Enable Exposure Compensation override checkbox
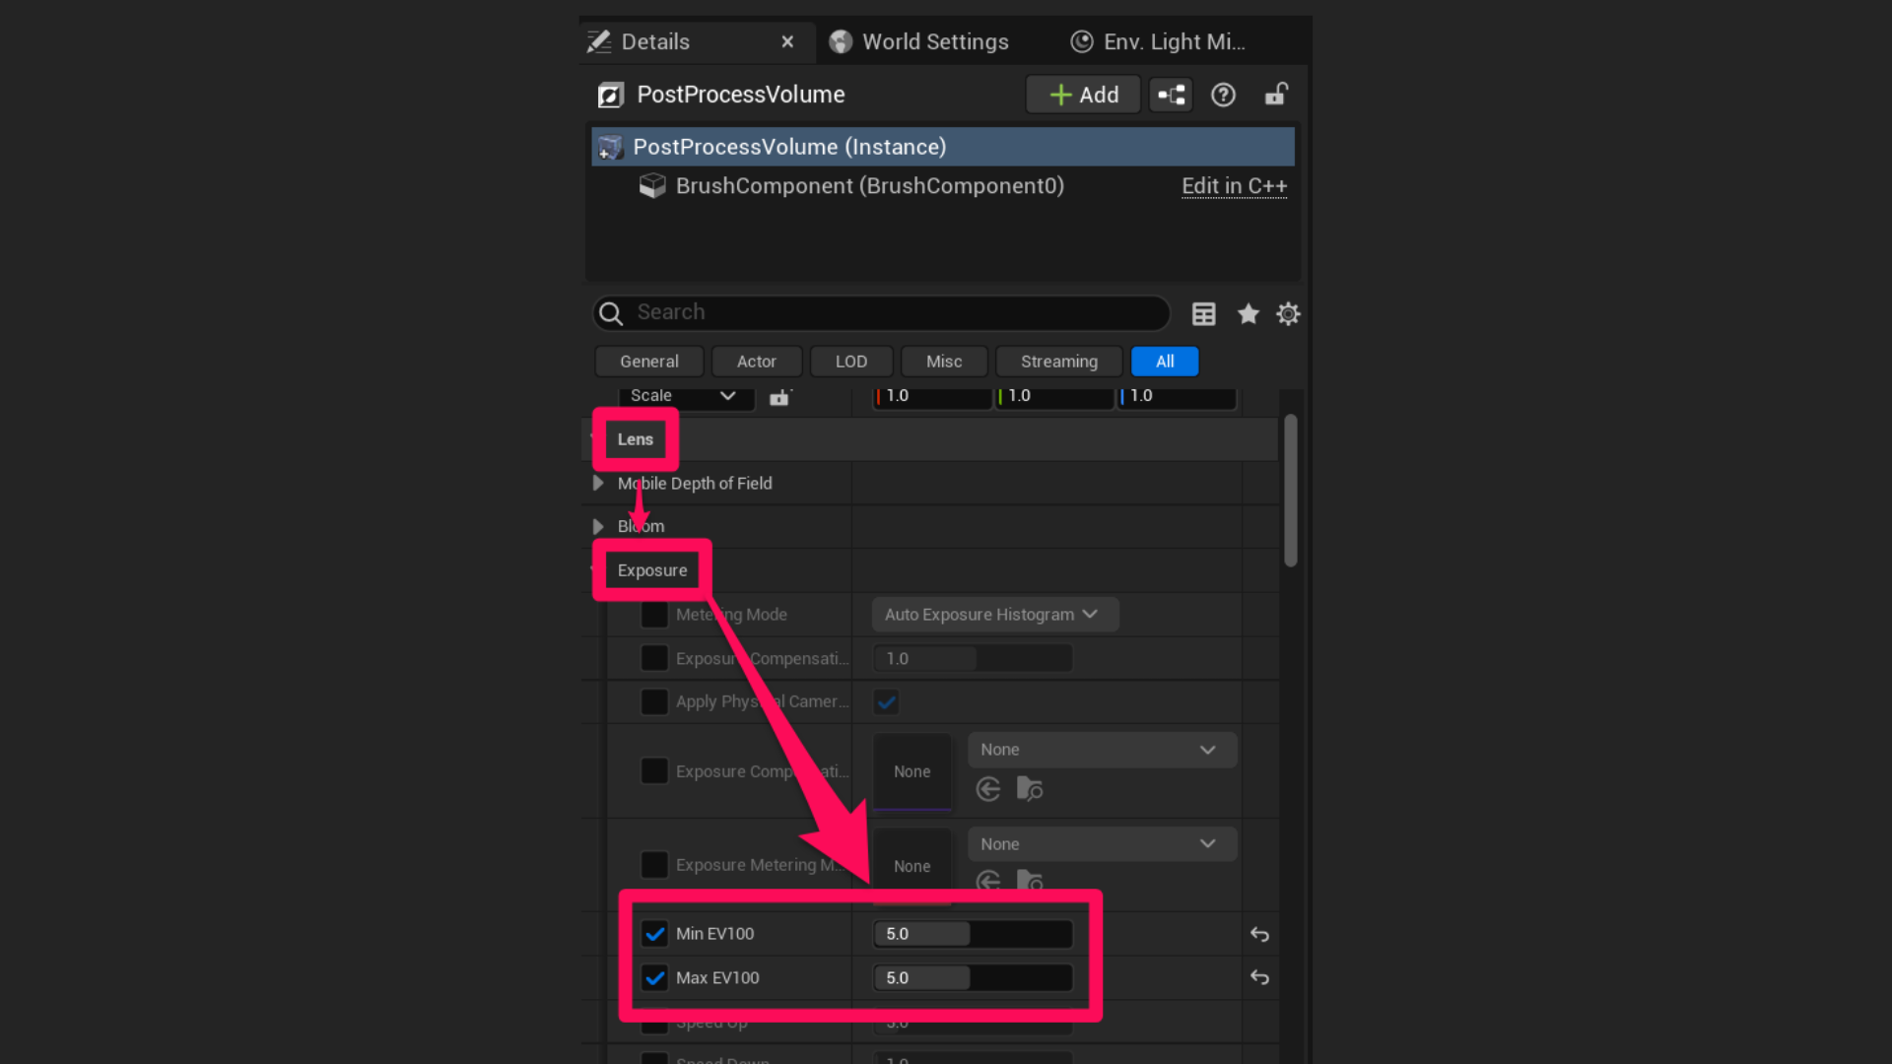 (x=654, y=658)
